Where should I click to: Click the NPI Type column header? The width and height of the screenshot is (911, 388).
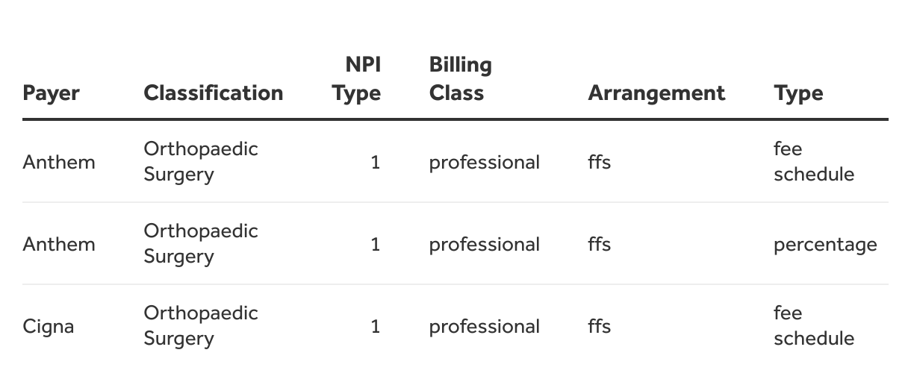(356, 79)
